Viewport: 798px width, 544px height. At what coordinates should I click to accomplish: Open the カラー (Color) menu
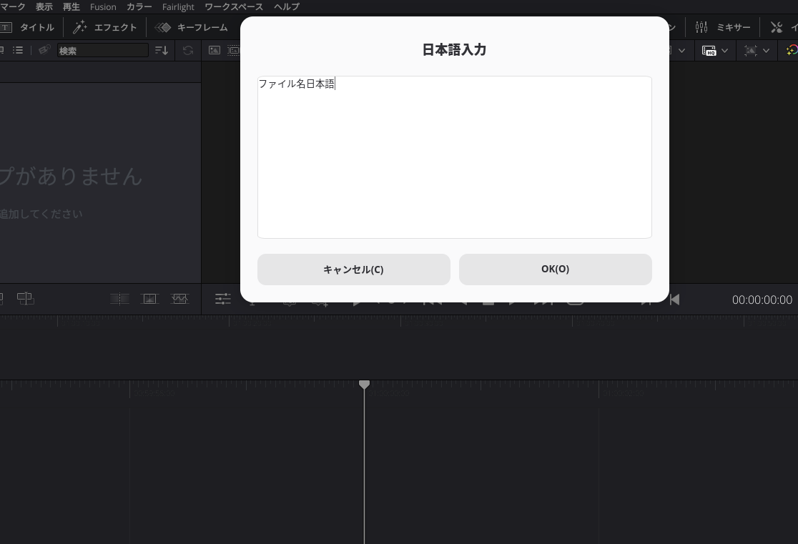coord(139,6)
